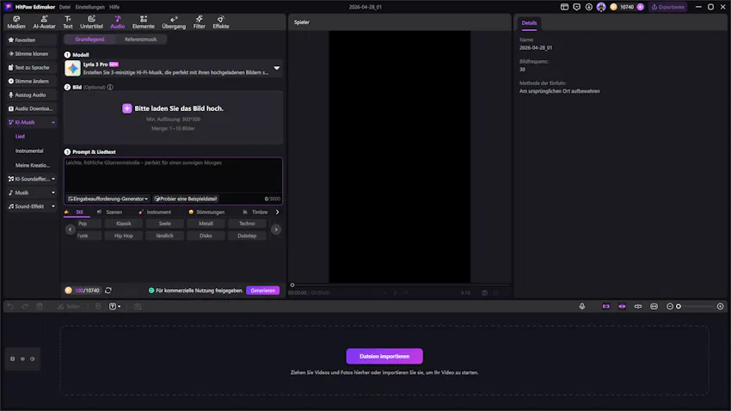Open the Untertitel panel
Screen dimensions: 731x411
click(x=91, y=22)
